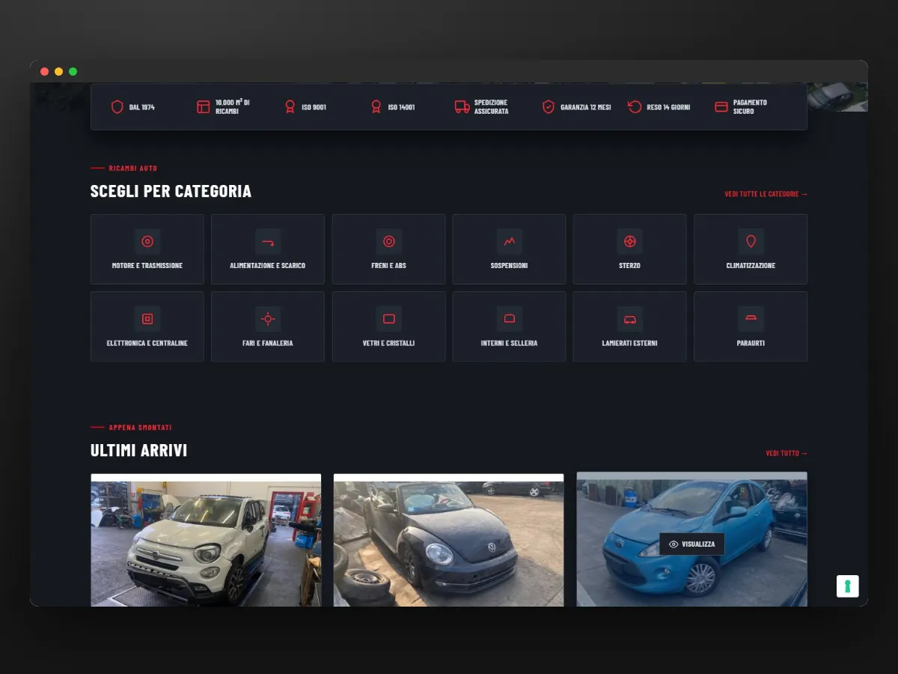This screenshot has width=898, height=674.
Task: Click the Visualizza button on the blue car
Action: click(x=691, y=544)
